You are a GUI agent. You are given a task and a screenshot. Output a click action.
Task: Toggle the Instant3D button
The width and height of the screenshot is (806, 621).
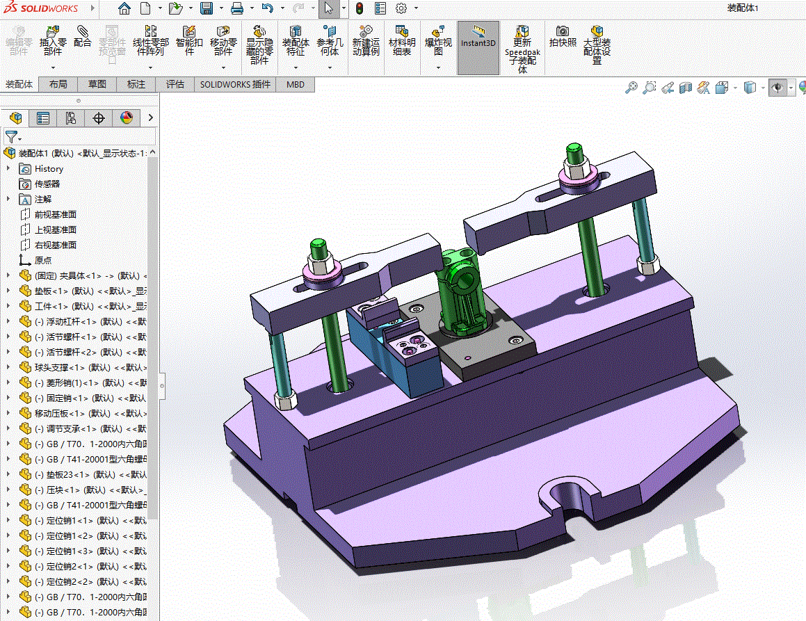(478, 38)
